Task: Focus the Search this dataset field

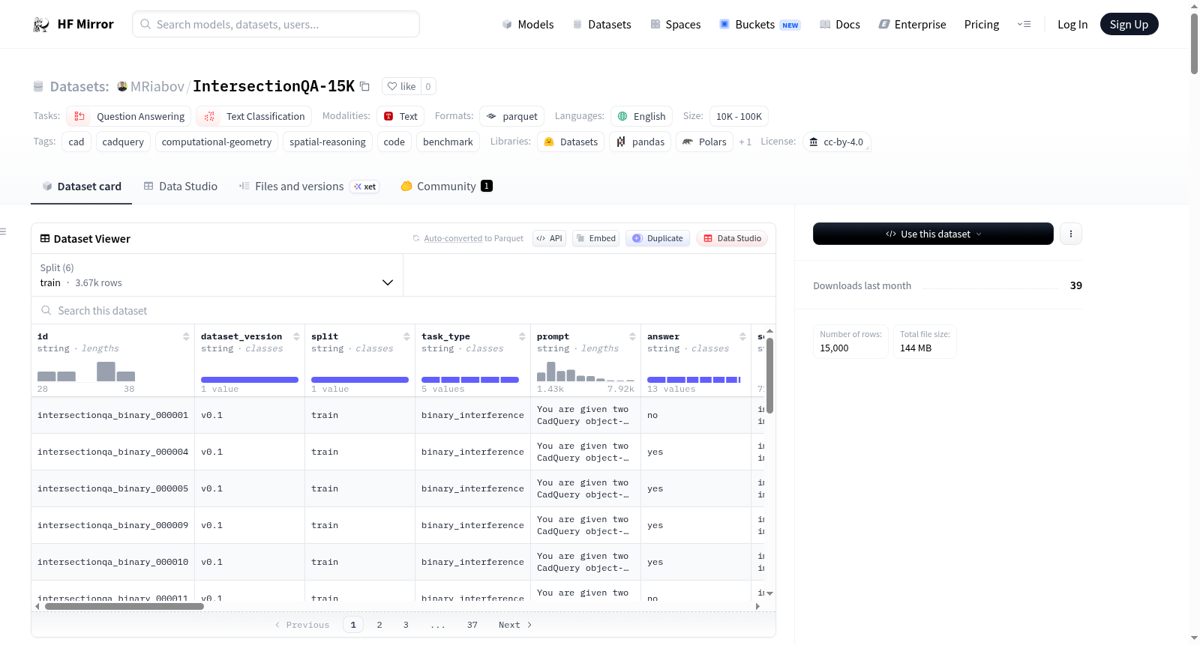Action: click(403, 310)
